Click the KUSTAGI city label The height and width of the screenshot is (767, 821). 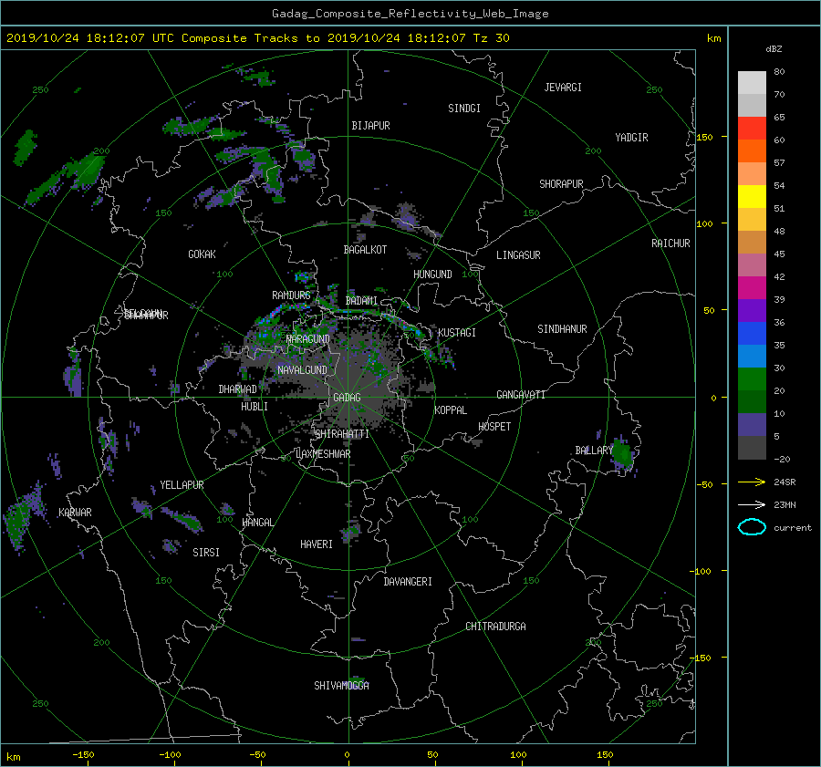tap(457, 333)
